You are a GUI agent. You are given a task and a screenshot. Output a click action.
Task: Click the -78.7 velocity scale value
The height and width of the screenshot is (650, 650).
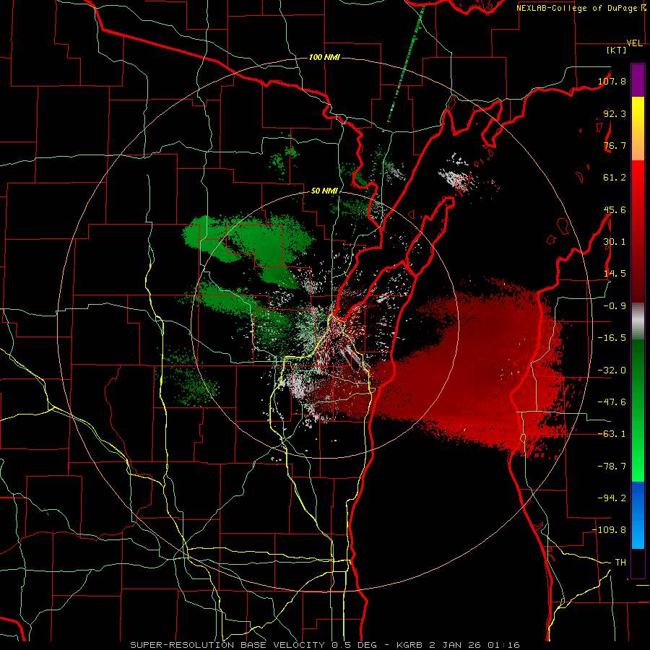612,467
